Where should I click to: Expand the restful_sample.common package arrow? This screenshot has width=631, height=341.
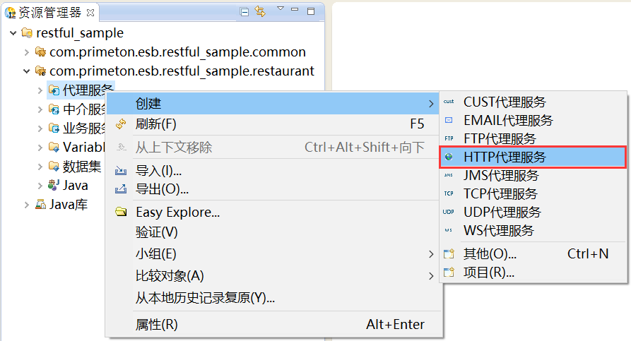click(27, 52)
